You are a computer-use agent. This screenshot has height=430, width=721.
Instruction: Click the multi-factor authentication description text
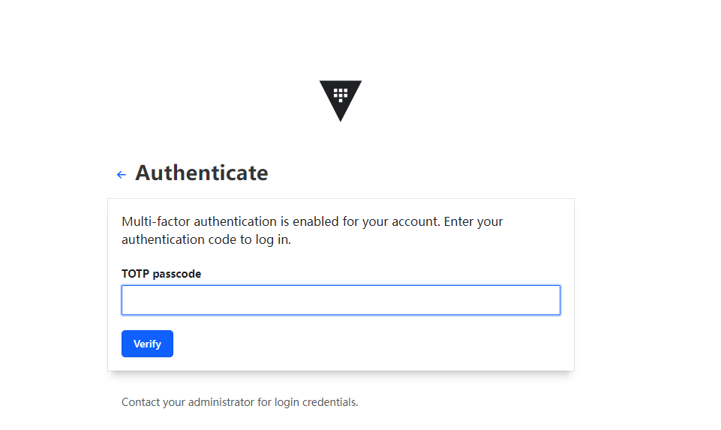[312, 230]
